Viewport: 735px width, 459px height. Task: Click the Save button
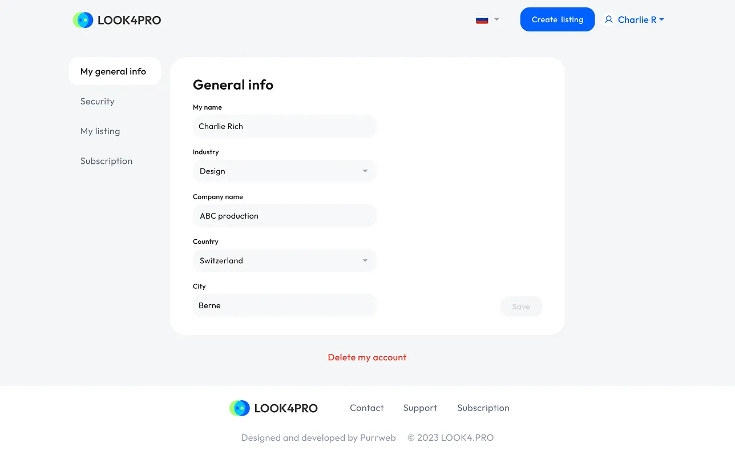521,307
